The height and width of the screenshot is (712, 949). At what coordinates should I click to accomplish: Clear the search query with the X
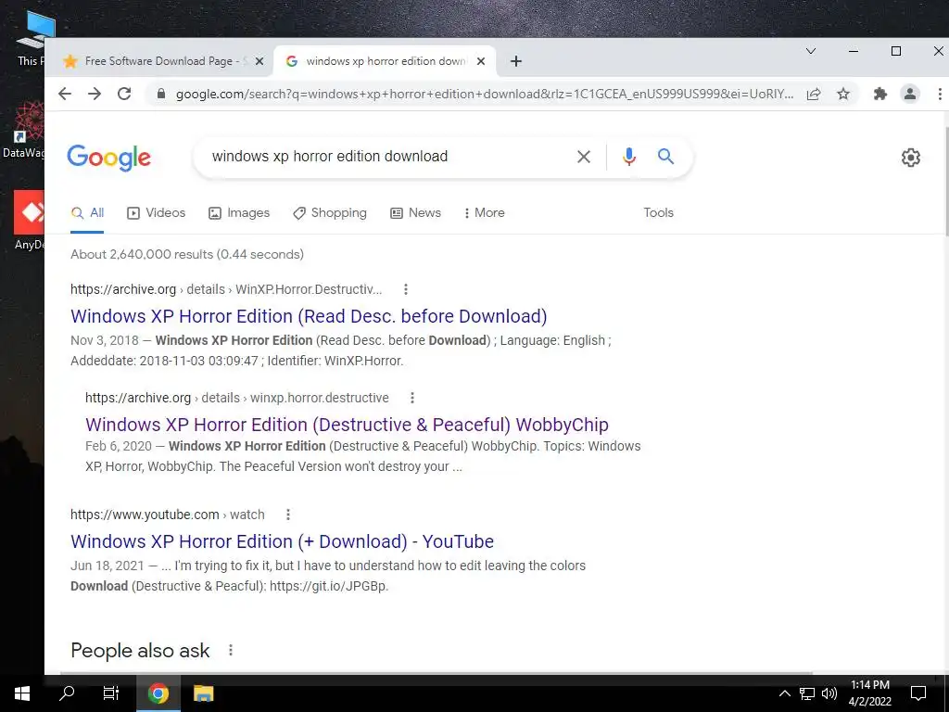(x=584, y=157)
